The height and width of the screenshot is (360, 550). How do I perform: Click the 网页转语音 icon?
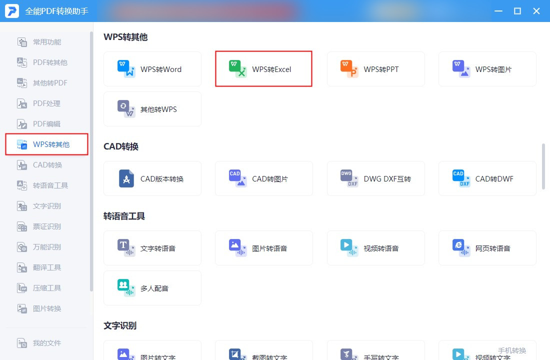pyautogui.click(x=461, y=248)
